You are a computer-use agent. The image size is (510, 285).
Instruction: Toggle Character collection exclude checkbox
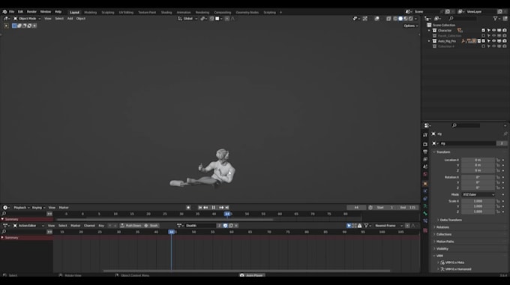(x=483, y=30)
